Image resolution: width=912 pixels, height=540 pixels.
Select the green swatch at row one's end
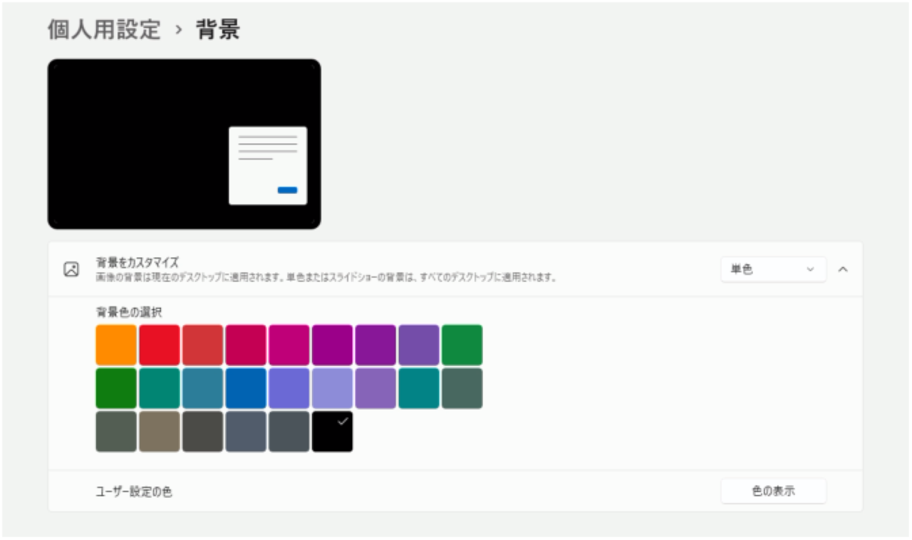point(462,344)
